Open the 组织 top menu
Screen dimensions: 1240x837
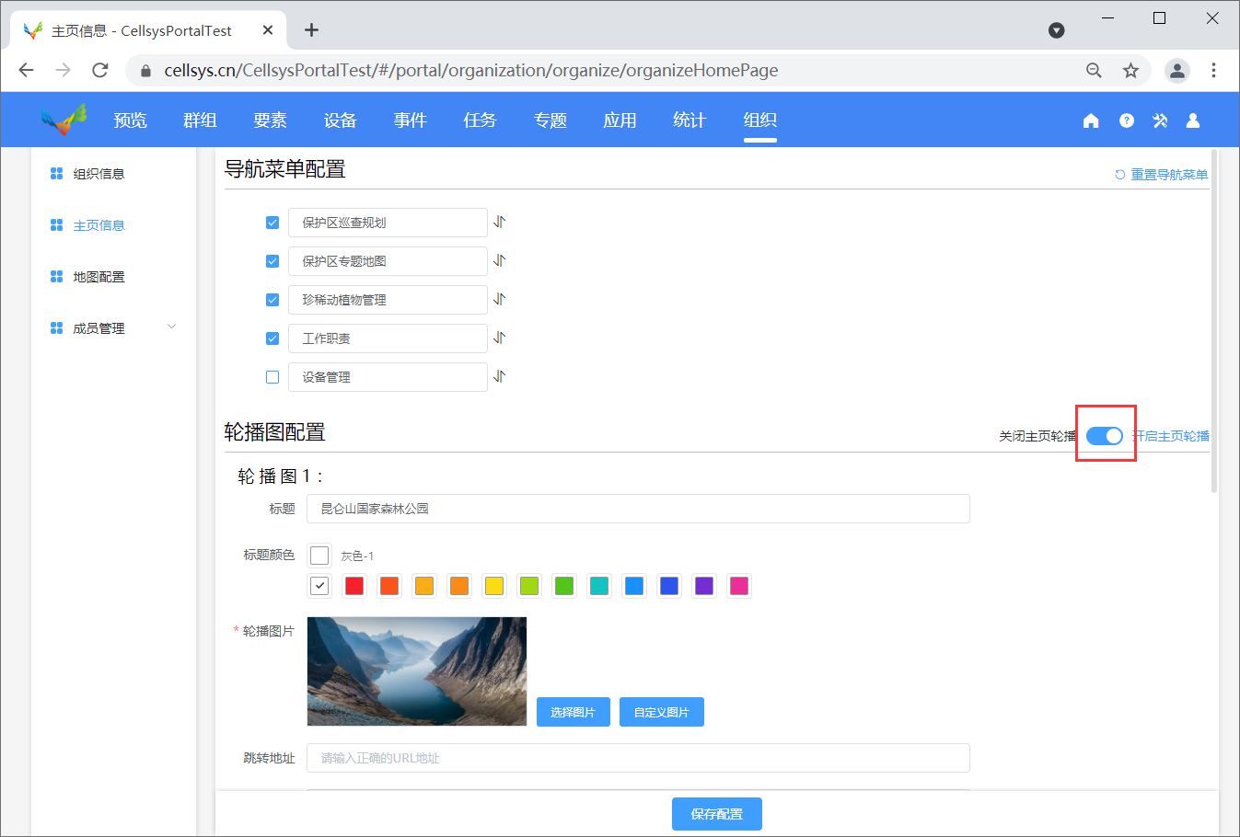(x=759, y=120)
